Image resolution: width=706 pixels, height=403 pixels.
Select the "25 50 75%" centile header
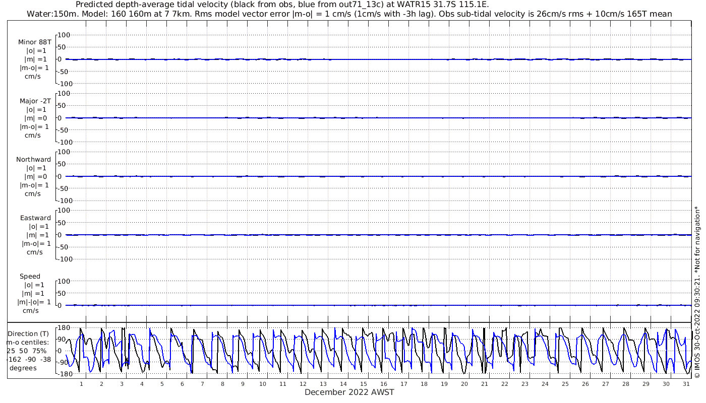[x=27, y=351]
